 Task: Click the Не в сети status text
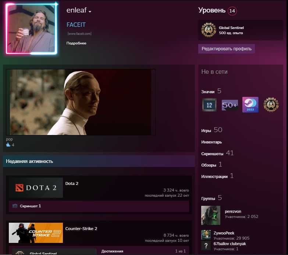(214, 72)
